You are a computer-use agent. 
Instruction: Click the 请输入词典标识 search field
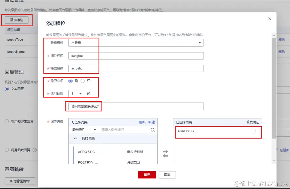coord(125,130)
